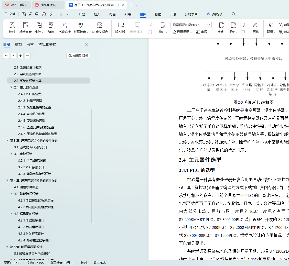Image resolution: width=289 pixels, height=266 pixels.
Task: Collapse 2.4 主元器件选型 tree node
Action: [x=12, y=87]
